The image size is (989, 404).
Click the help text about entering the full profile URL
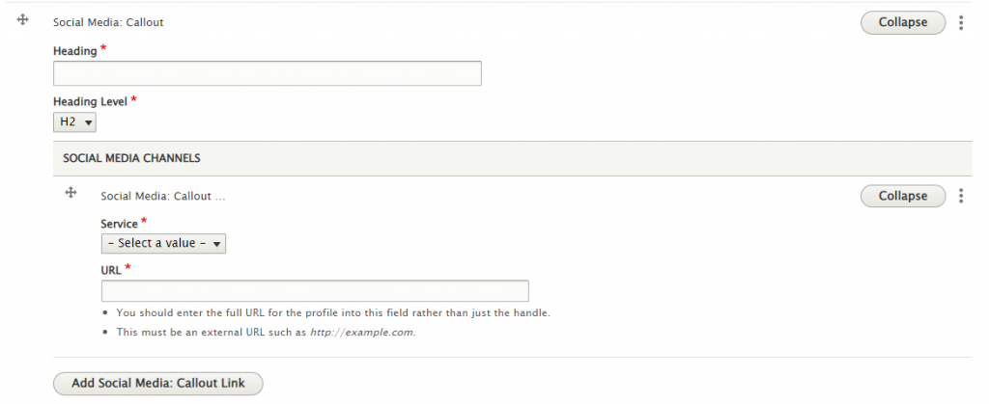tap(333, 312)
